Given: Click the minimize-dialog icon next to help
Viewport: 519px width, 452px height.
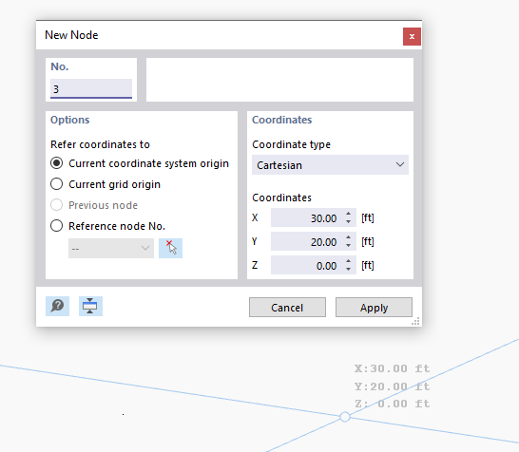Looking at the screenshot, I should point(90,306).
